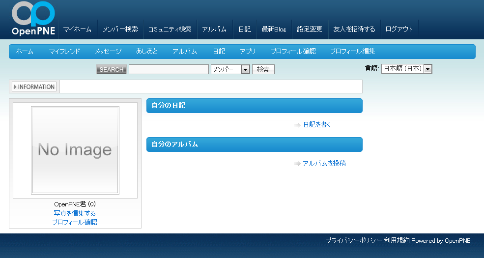Click Powered by OpenPNE footer text
The height and width of the screenshot is (258, 484).
coord(441,241)
